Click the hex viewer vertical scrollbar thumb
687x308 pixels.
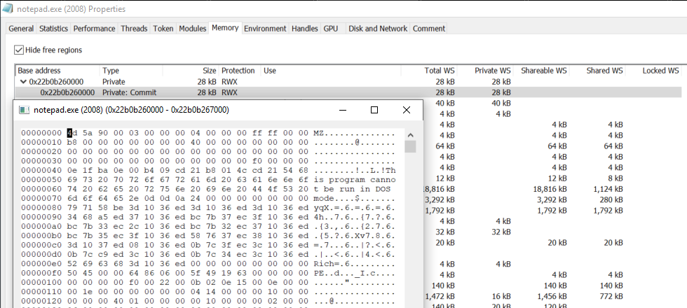pyautogui.click(x=410, y=146)
